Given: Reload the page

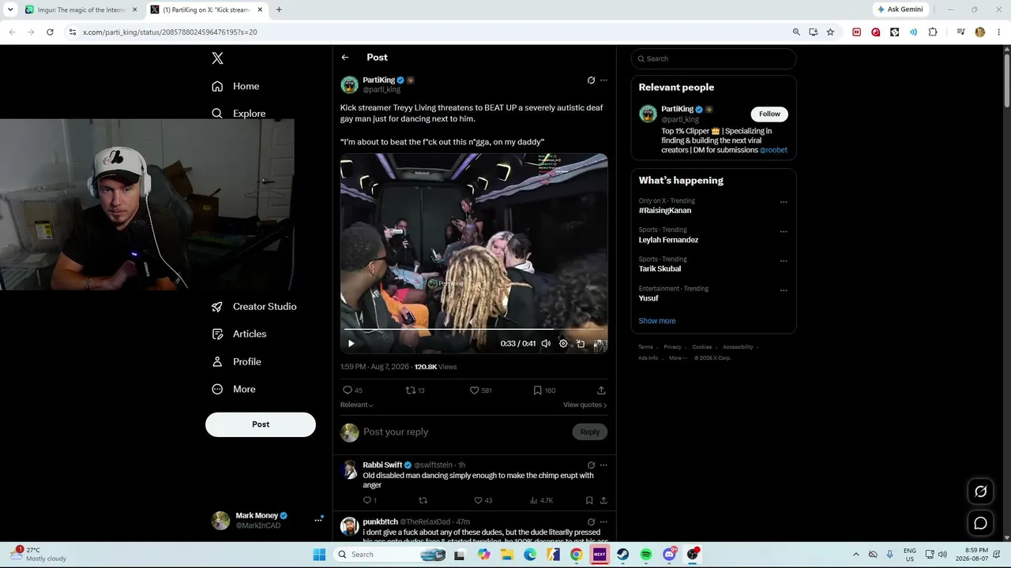Looking at the screenshot, I should click(50, 32).
